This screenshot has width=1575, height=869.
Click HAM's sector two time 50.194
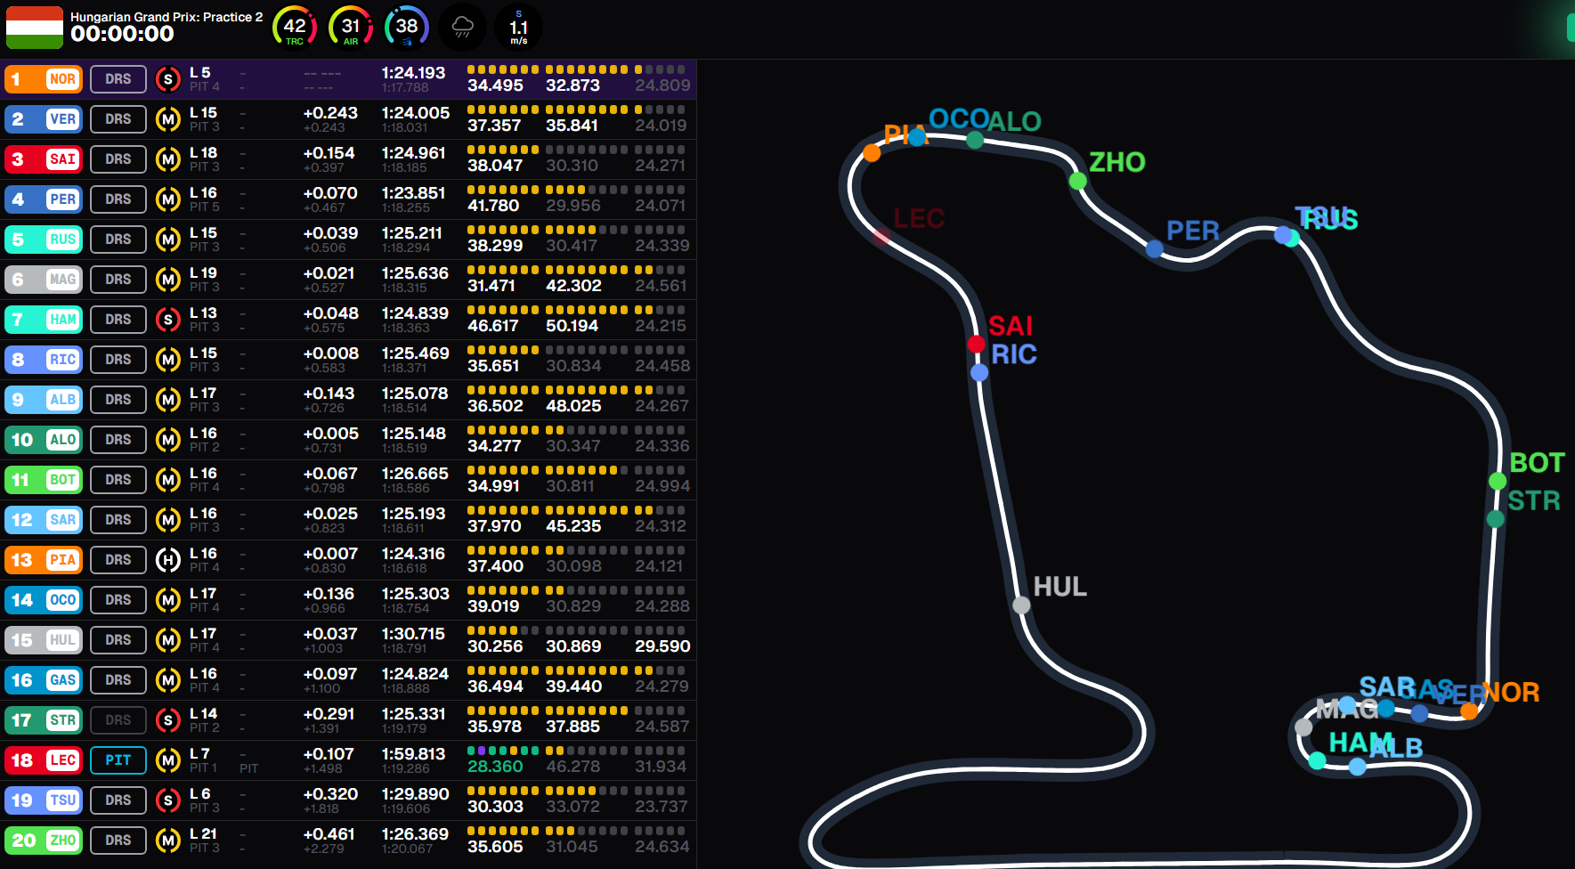[x=572, y=326]
